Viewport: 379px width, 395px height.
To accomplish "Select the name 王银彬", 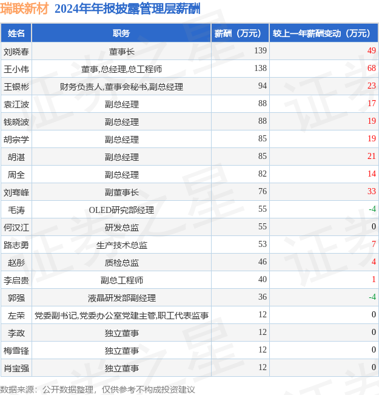I will point(16,87).
